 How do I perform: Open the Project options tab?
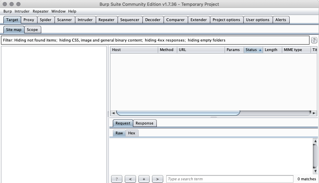[x=226, y=20]
